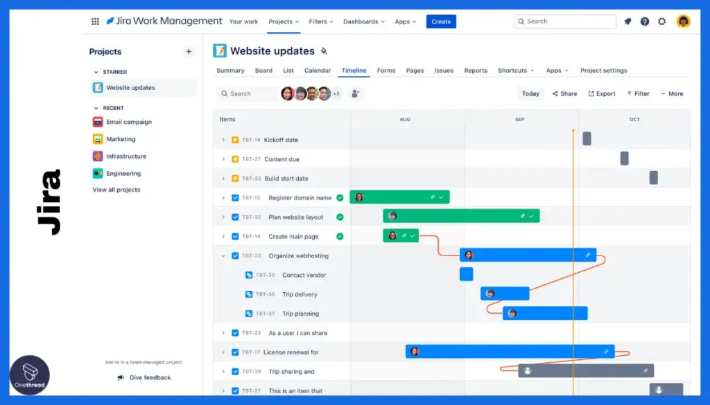Click the Kickoff date milestone icon

coord(235,140)
